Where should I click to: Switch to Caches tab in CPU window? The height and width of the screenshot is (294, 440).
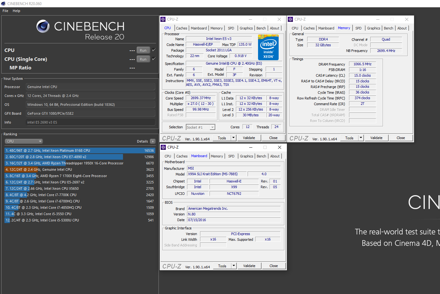[182, 28]
